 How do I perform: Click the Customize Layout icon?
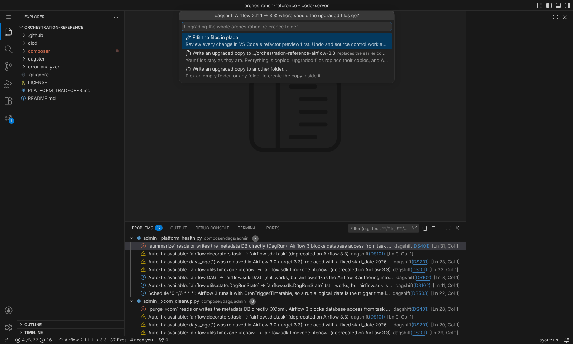[x=540, y=5]
